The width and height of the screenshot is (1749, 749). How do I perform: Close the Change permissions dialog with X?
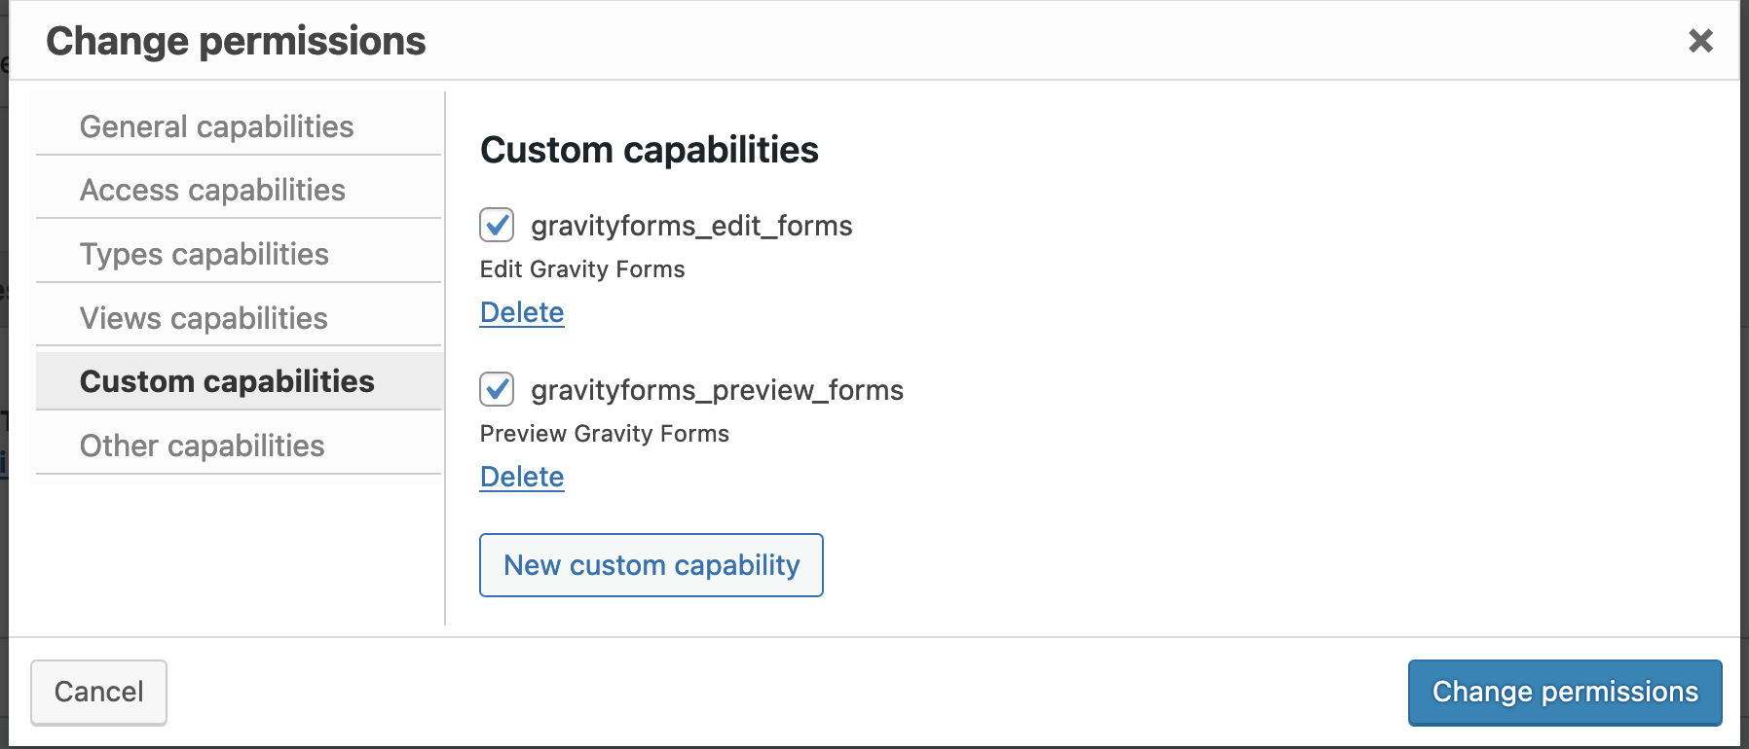[x=1700, y=41]
